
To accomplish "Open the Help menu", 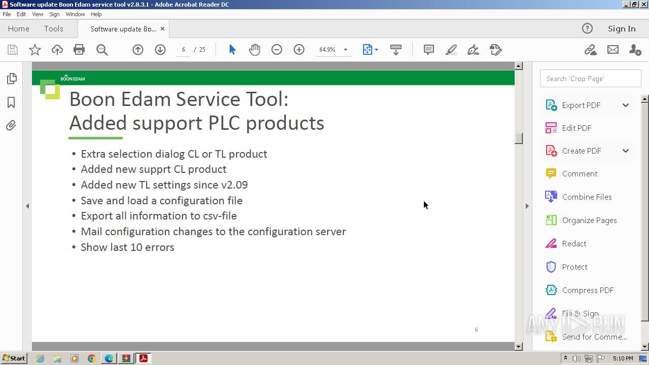I will [x=96, y=14].
